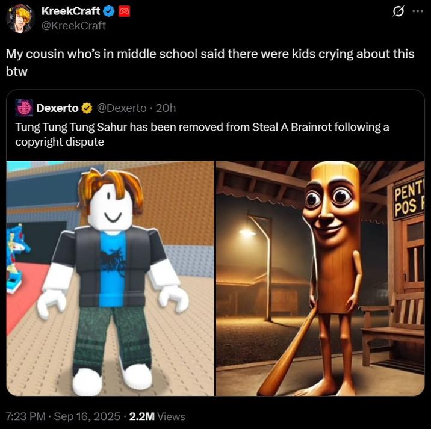This screenshot has height=429, width=431.
Task: Click KreekCraft's profile avatar
Action: [x=20, y=18]
